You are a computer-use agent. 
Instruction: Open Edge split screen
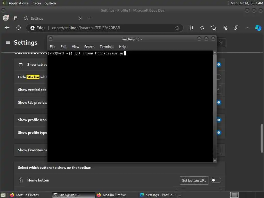(191, 28)
